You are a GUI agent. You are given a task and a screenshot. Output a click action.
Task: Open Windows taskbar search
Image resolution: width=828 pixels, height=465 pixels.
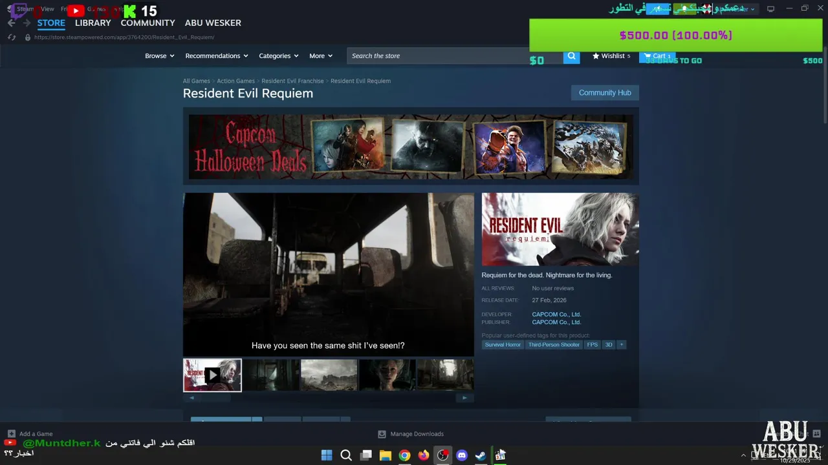346,455
